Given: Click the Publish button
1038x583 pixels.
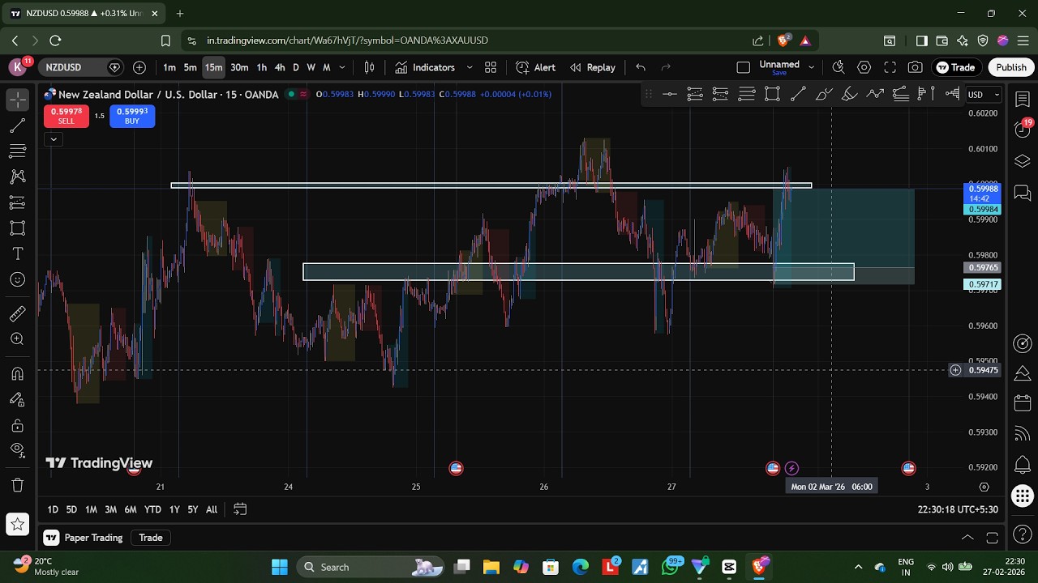Looking at the screenshot, I should coord(1011,67).
